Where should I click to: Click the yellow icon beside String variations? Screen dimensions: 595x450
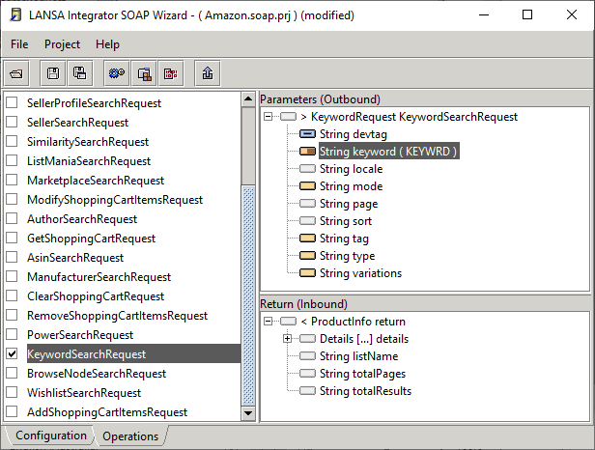307,273
